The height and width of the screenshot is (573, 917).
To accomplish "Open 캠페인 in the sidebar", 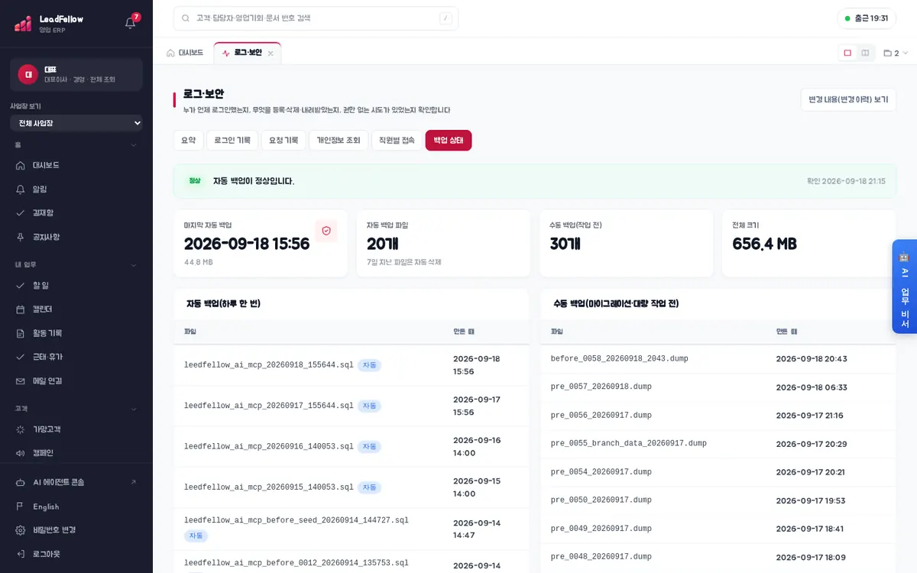I will click(x=76, y=453).
